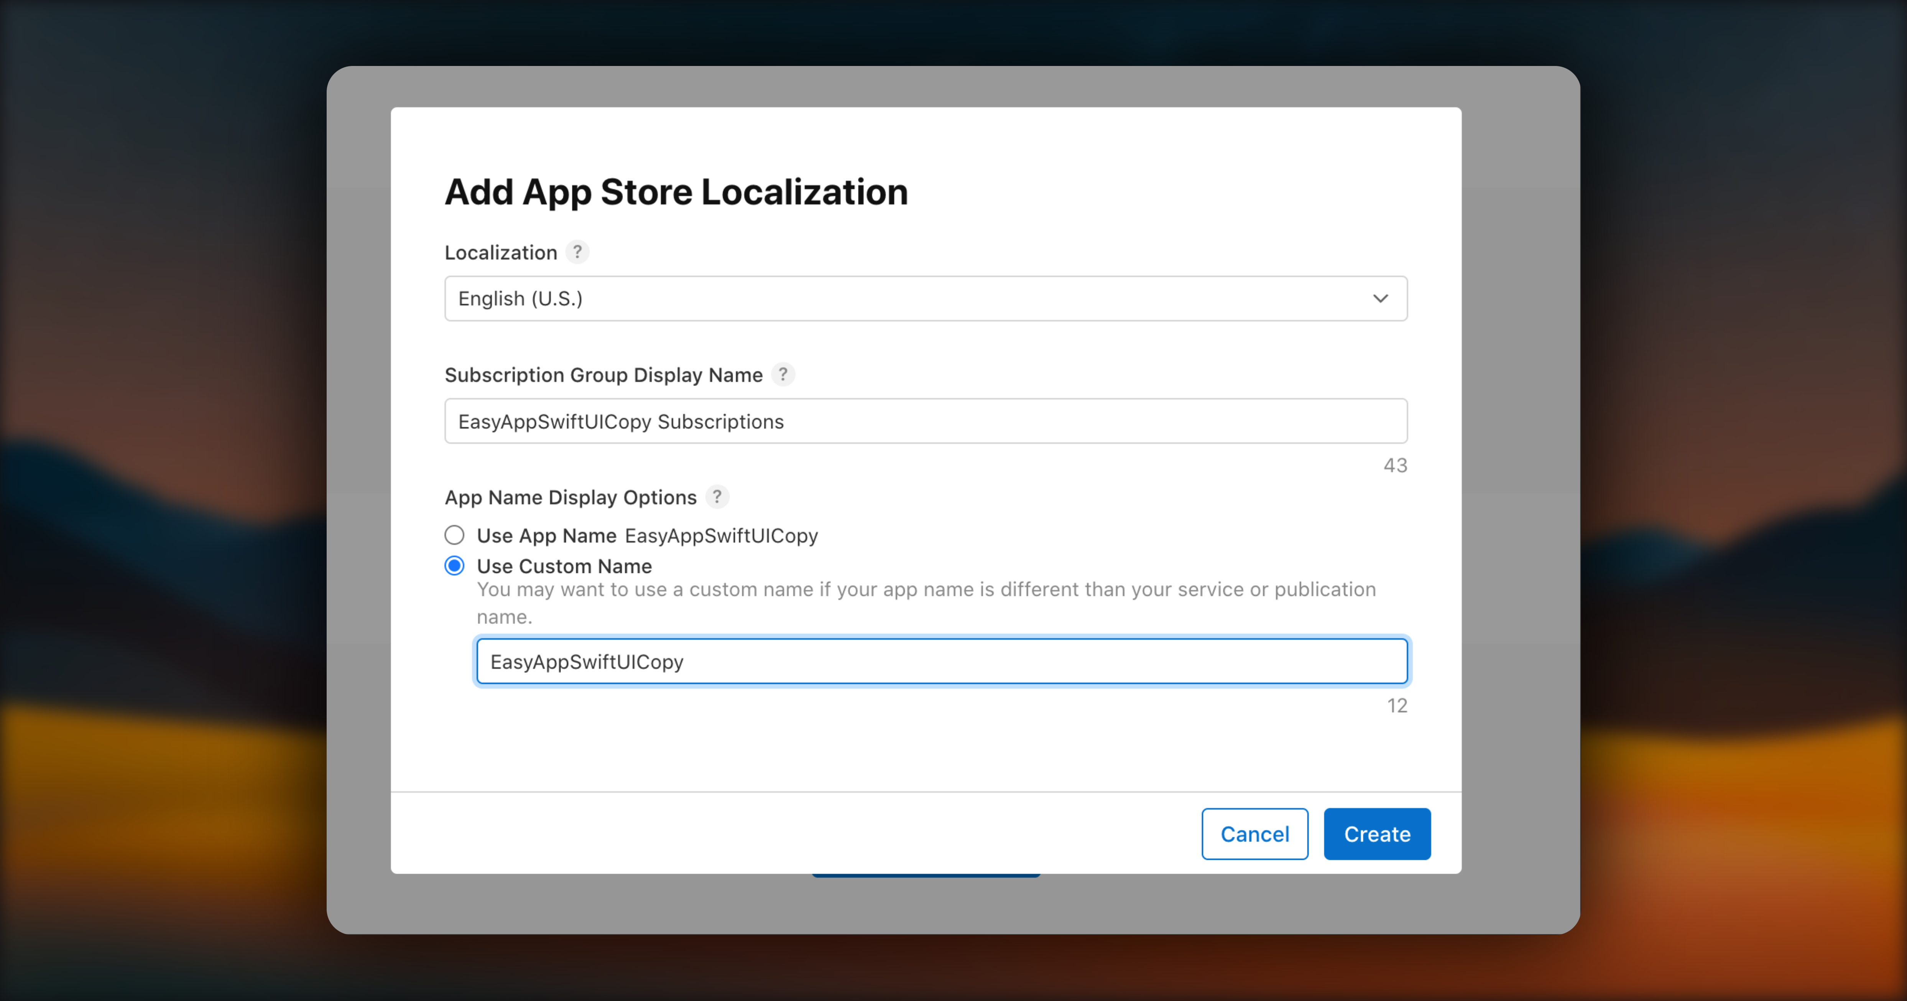The image size is (1907, 1001).
Task: Click the Add App Store Localization dialog title
Action: (676, 191)
